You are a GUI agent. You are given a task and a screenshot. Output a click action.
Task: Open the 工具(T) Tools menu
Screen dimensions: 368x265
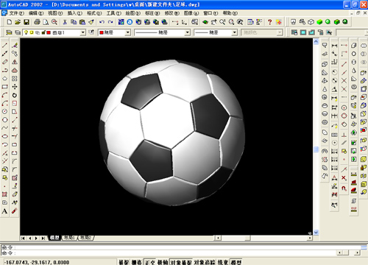(x=114, y=13)
